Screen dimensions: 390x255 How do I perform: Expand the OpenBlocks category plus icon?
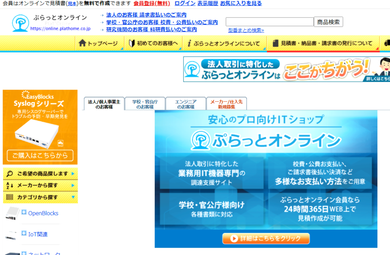tap(24, 212)
